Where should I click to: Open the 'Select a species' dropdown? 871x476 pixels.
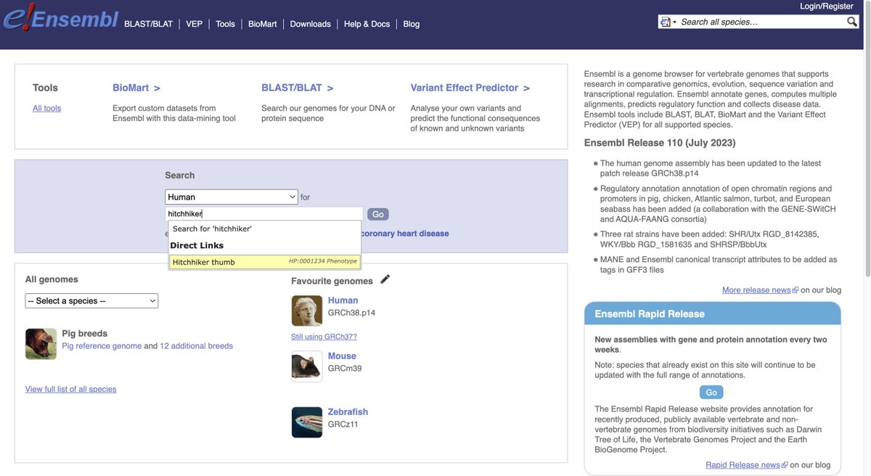(91, 301)
